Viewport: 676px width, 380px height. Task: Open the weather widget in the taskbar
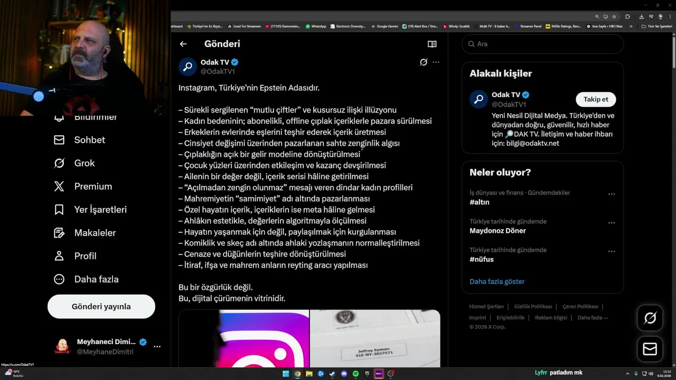(13, 373)
